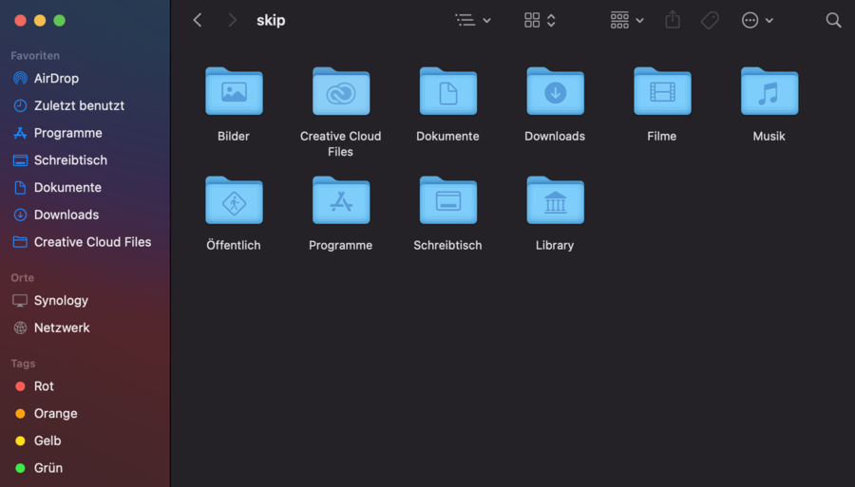This screenshot has height=487, width=855.
Task: Select AirDrop in the sidebar
Action: tap(56, 79)
